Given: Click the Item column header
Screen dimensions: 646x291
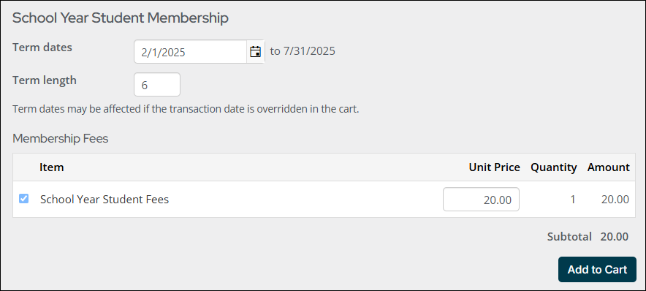Looking at the screenshot, I should click(51, 167).
